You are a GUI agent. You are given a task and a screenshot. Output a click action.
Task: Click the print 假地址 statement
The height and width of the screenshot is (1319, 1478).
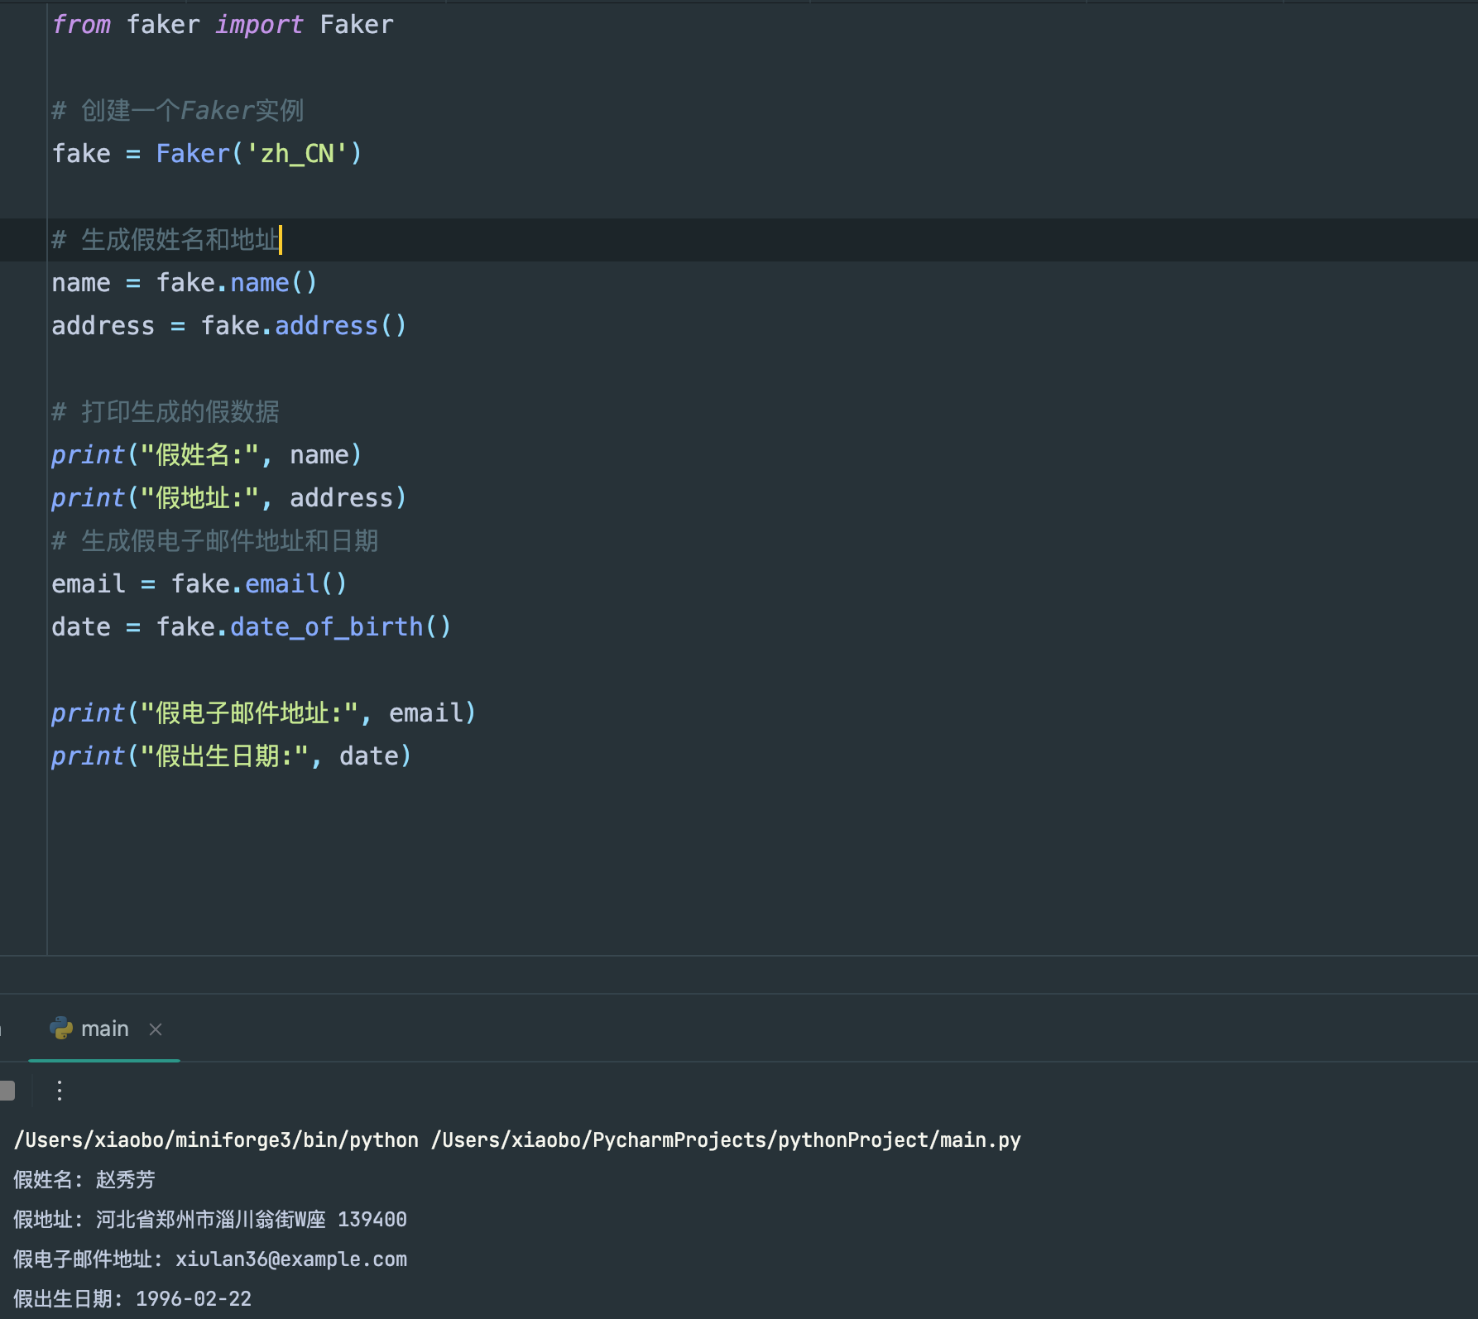tap(229, 498)
